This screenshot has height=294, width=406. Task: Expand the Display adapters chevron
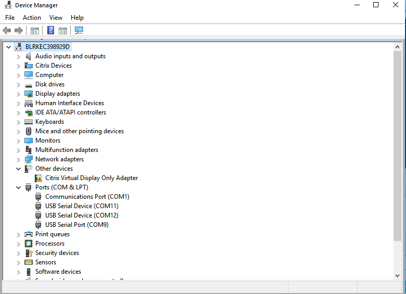[x=18, y=94]
